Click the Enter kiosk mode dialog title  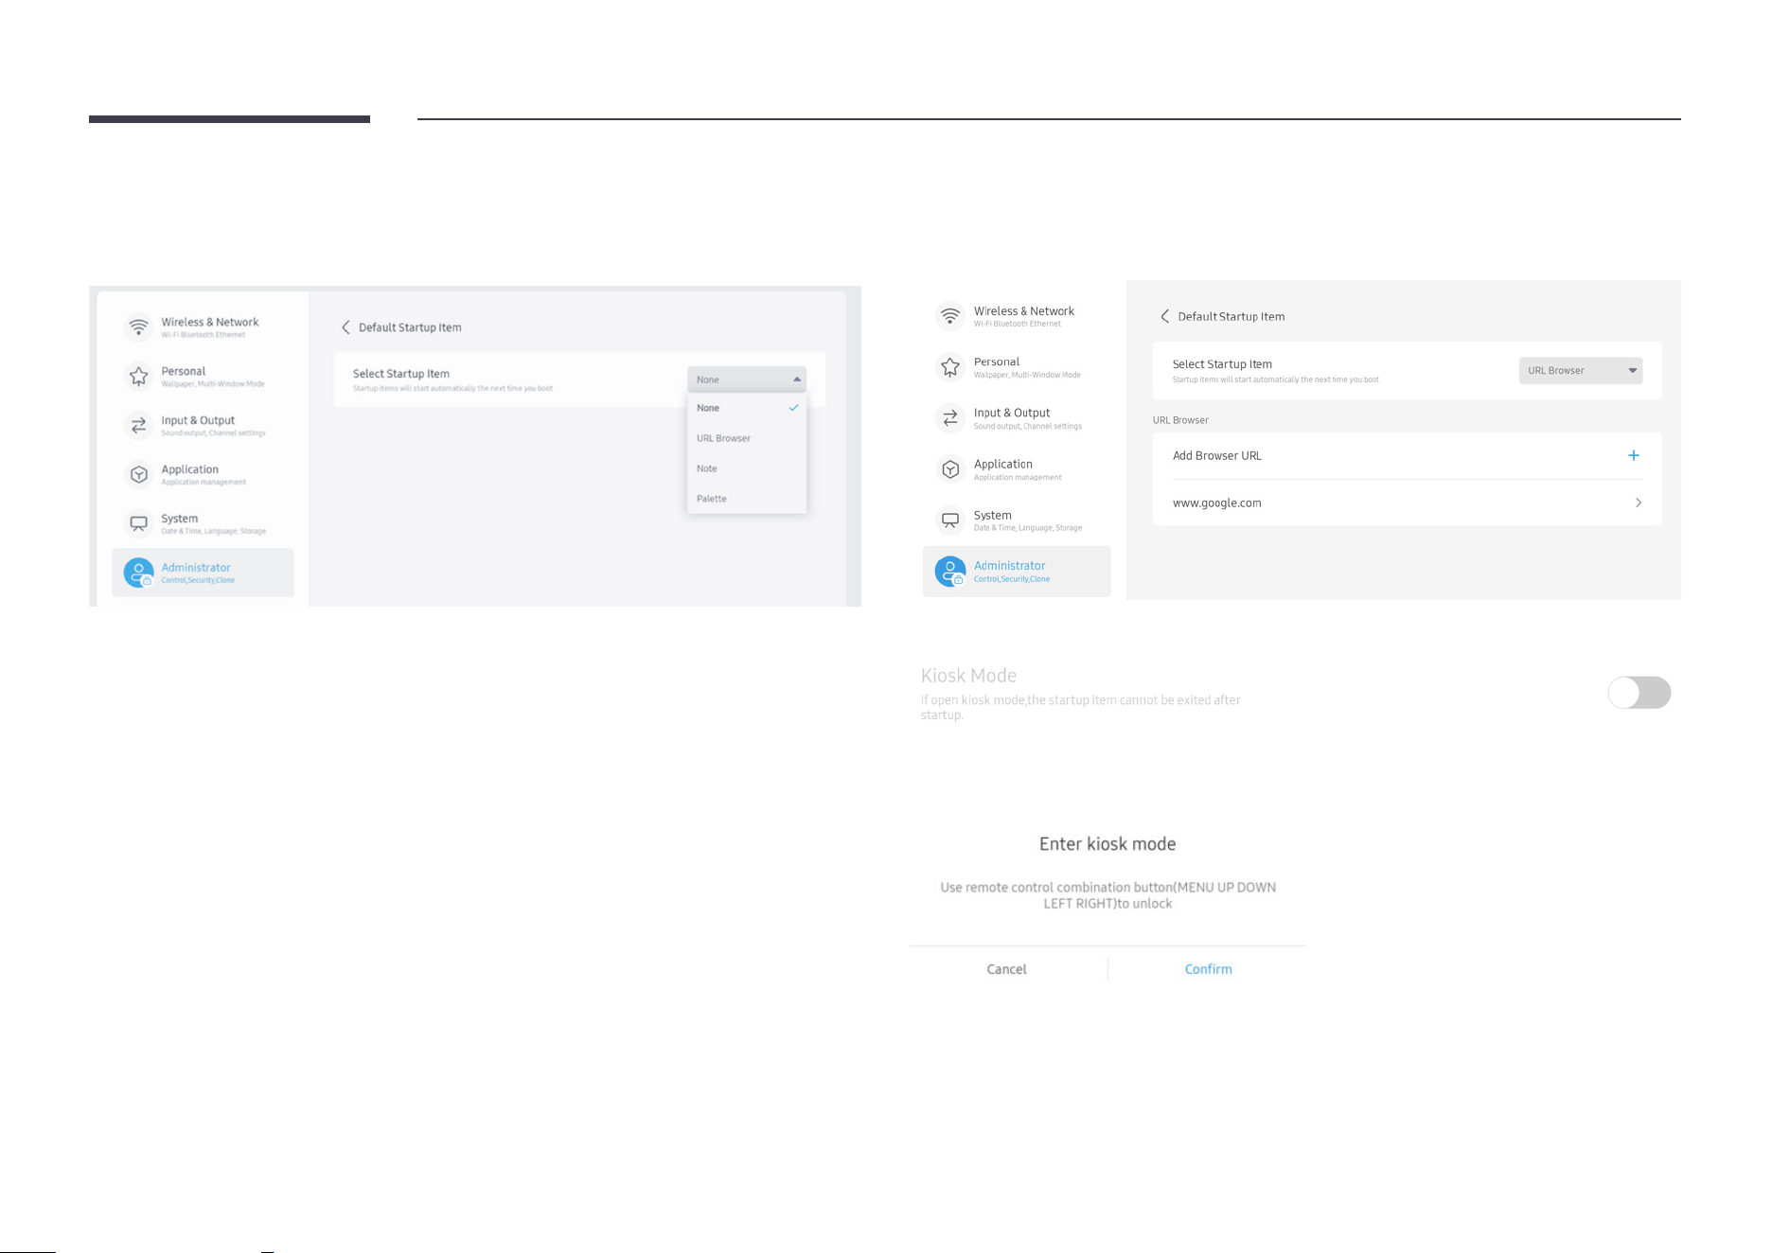[x=1107, y=844]
